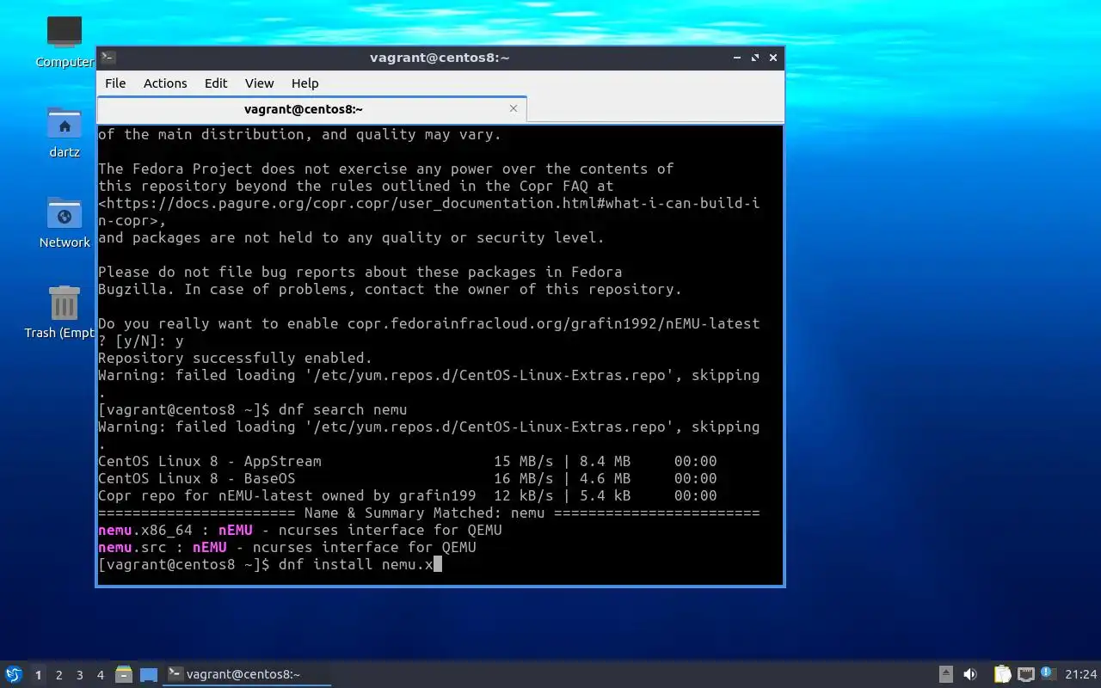The width and height of the screenshot is (1101, 688).
Task: Switch to virtual desktop 1
Action: click(x=38, y=675)
